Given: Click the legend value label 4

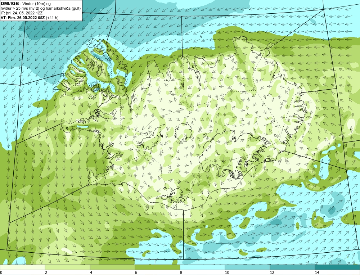Looking at the screenshot, I should point(91,272).
